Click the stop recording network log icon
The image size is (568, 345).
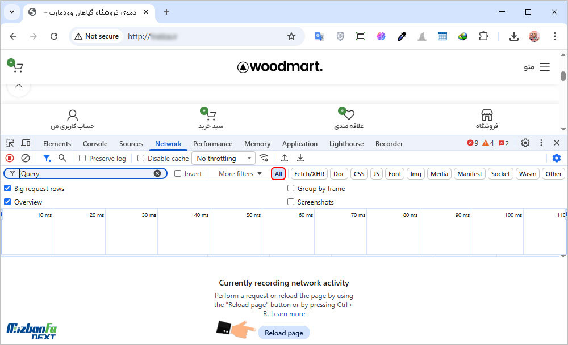10,159
